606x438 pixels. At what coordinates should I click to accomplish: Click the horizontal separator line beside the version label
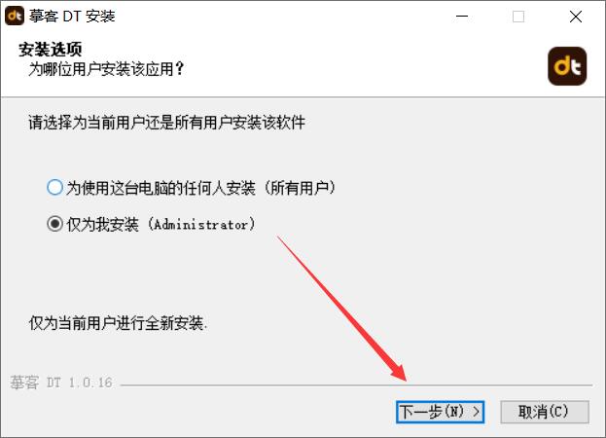click(356, 385)
